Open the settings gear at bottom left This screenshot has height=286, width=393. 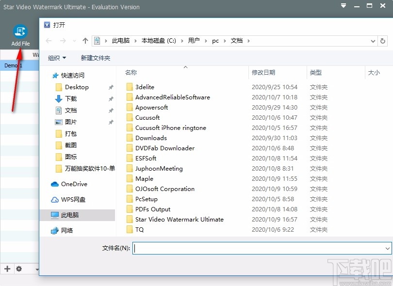[18, 269]
